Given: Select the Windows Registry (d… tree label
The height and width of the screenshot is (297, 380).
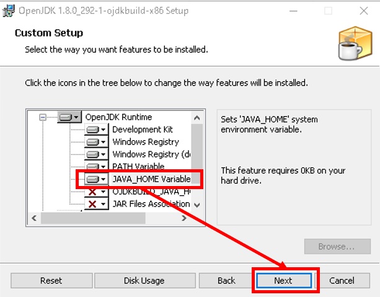Looking at the screenshot, I should [151, 154].
